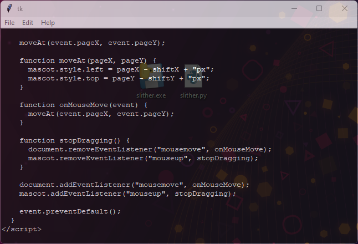Open the Edit menu
358x244 pixels.
(28, 23)
